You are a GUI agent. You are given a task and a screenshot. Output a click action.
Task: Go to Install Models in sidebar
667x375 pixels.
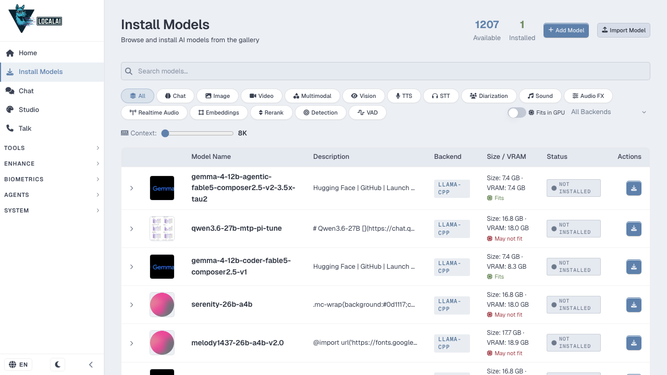52,72
